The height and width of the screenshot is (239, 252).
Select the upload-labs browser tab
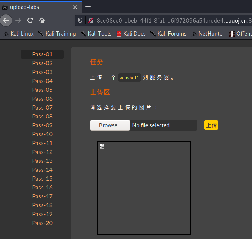[41, 7]
